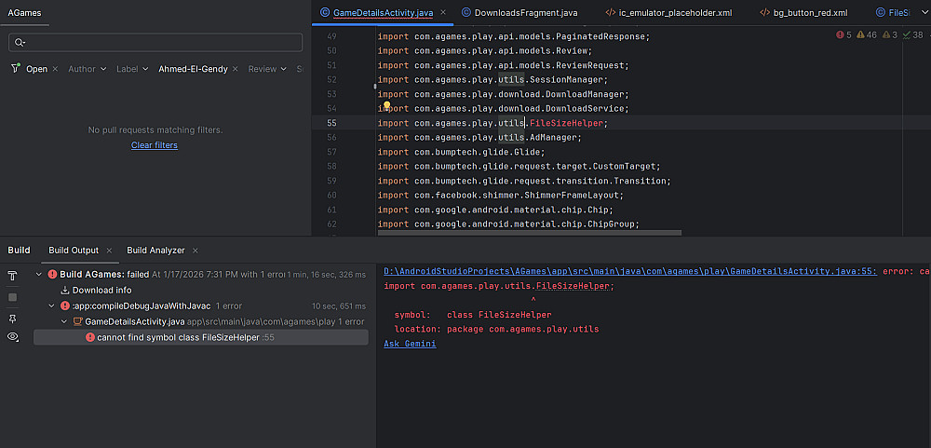Click the red errors indicator showing 5
Image resolution: width=931 pixels, height=448 pixels.
point(843,34)
